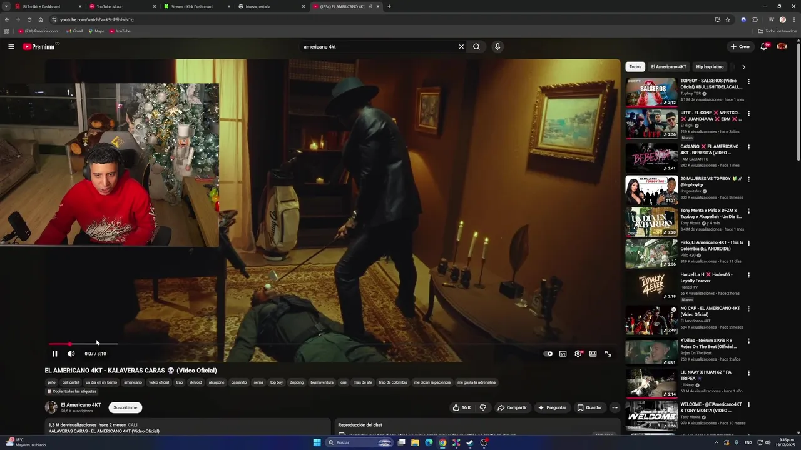The height and width of the screenshot is (450, 801).
Task: Open options for 20 MUJERES VS TOPBOY video
Action: [748, 179]
